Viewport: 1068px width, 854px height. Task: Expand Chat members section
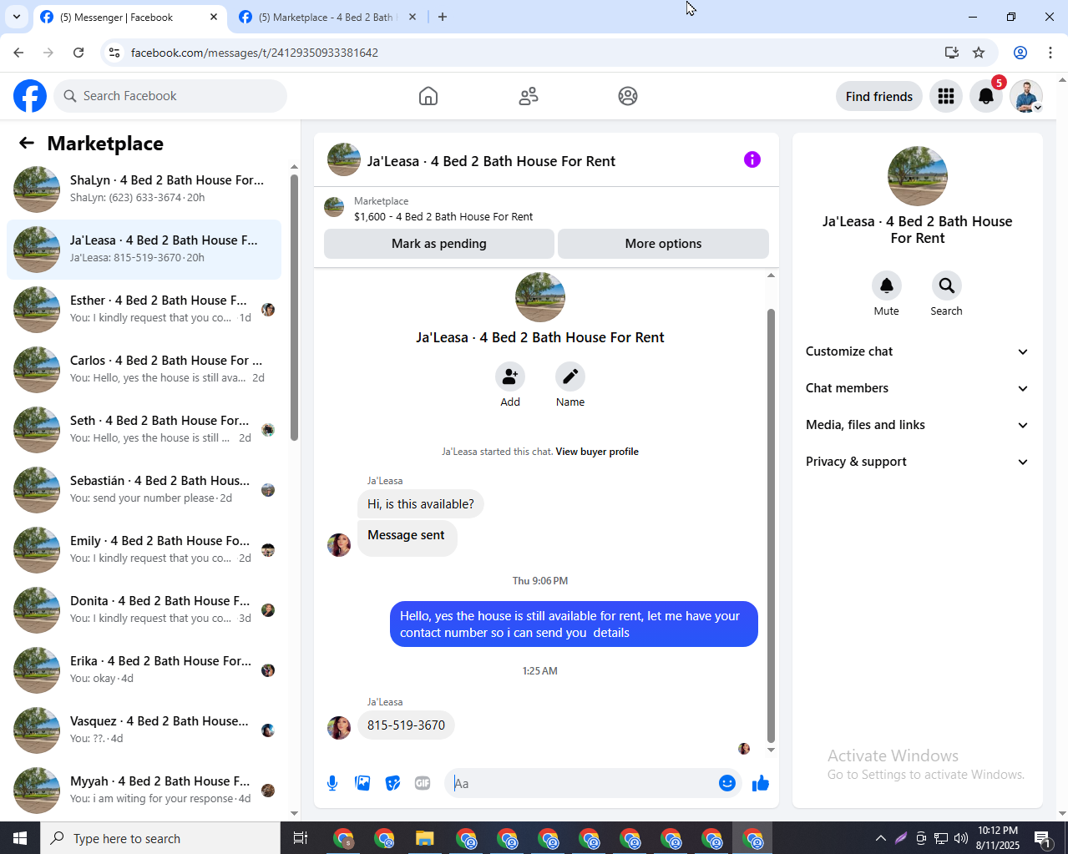[918, 388]
